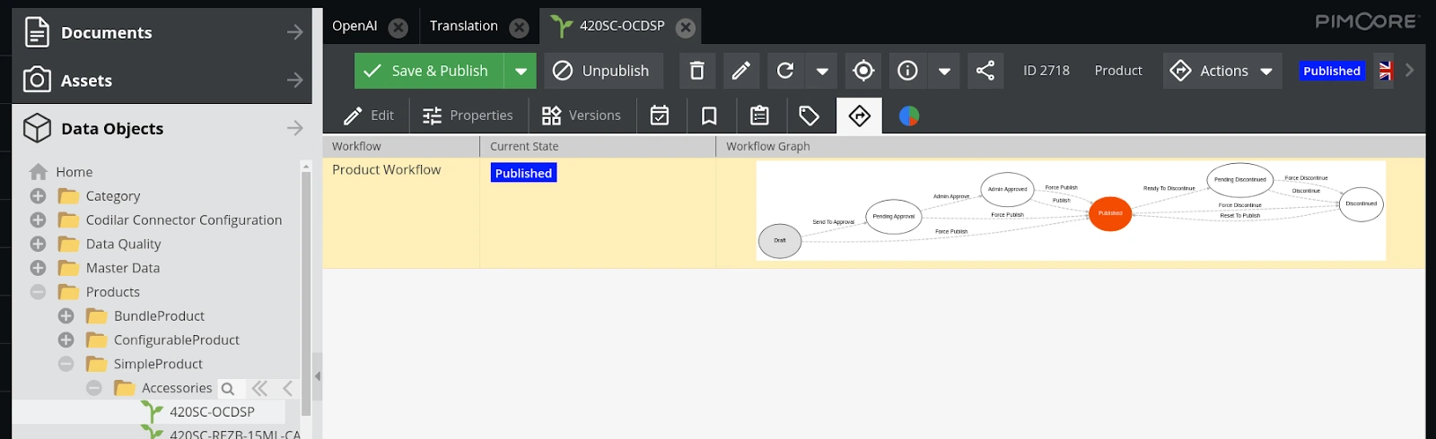Screen dimensions: 1436x439
Task: Locate object in tree with target icon
Action: [863, 71]
